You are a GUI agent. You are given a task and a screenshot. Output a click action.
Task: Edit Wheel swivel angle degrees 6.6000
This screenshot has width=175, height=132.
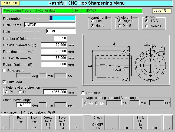coord(24,105)
